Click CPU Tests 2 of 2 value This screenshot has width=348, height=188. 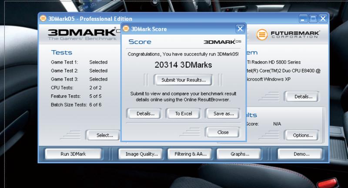click(x=95, y=88)
